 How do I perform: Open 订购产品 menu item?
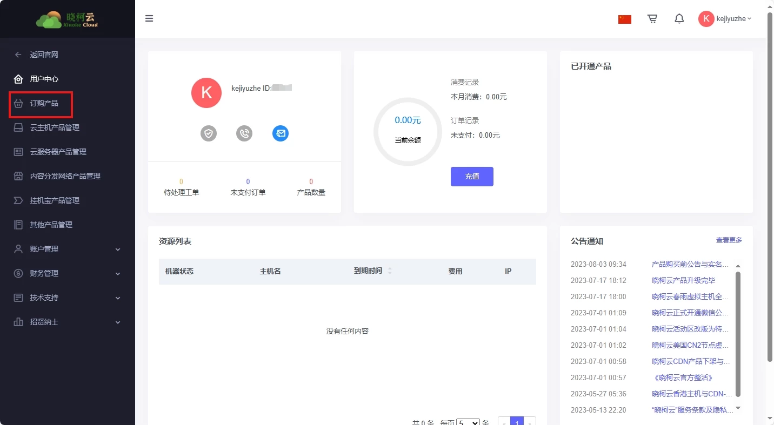[x=44, y=103]
